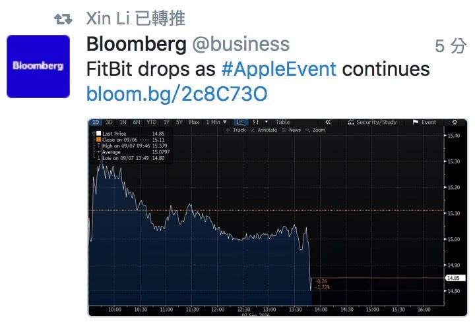Switch to the YTD range tab
Image resolution: width=475 pixels, height=328 pixels.
click(x=152, y=122)
